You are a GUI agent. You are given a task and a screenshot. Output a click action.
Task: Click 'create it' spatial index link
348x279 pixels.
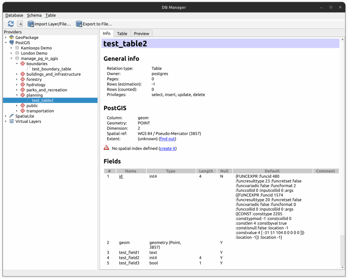[x=168, y=148]
